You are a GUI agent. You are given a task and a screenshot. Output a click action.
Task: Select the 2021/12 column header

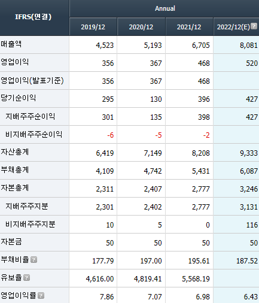coord(189,27)
